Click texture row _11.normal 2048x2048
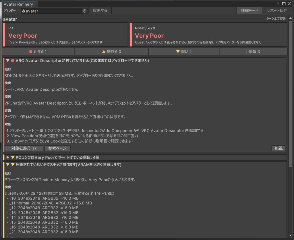Image resolution: width=294 pixels, height=240 pixels. click(x=49, y=203)
